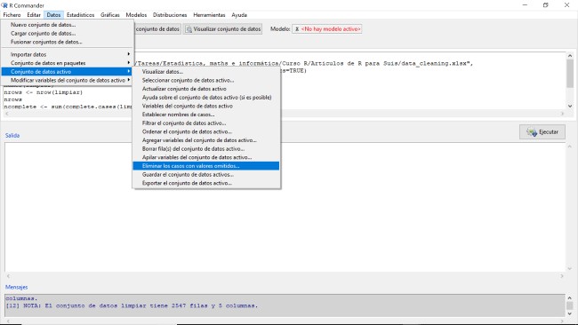
Task: Select Ayuda sobre el conjunto de datos activo
Action: click(206, 98)
